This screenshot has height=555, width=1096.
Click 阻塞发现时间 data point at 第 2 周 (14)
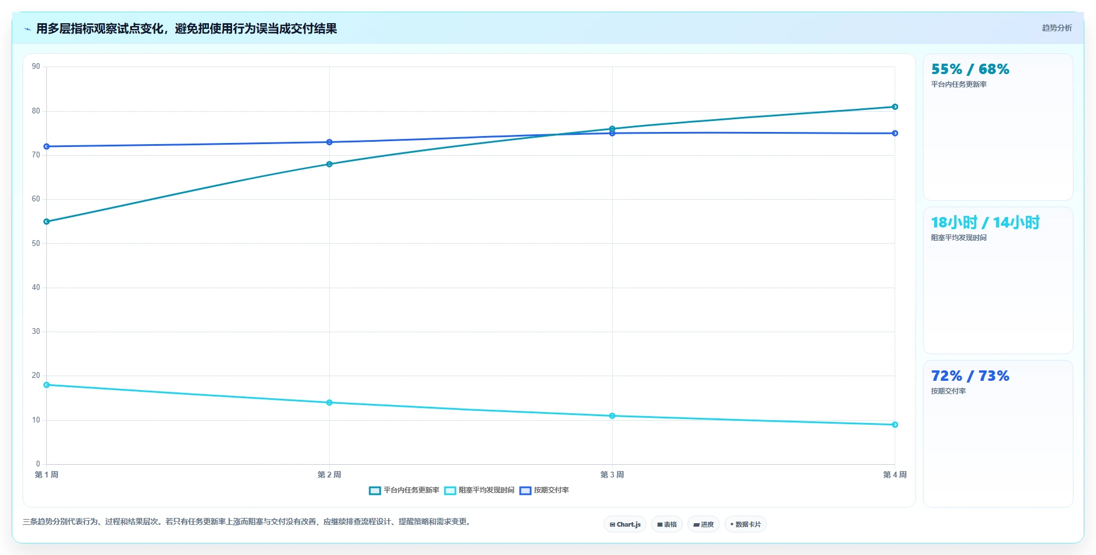coord(329,403)
